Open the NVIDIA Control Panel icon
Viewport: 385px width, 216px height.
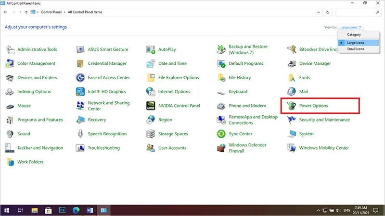point(151,106)
